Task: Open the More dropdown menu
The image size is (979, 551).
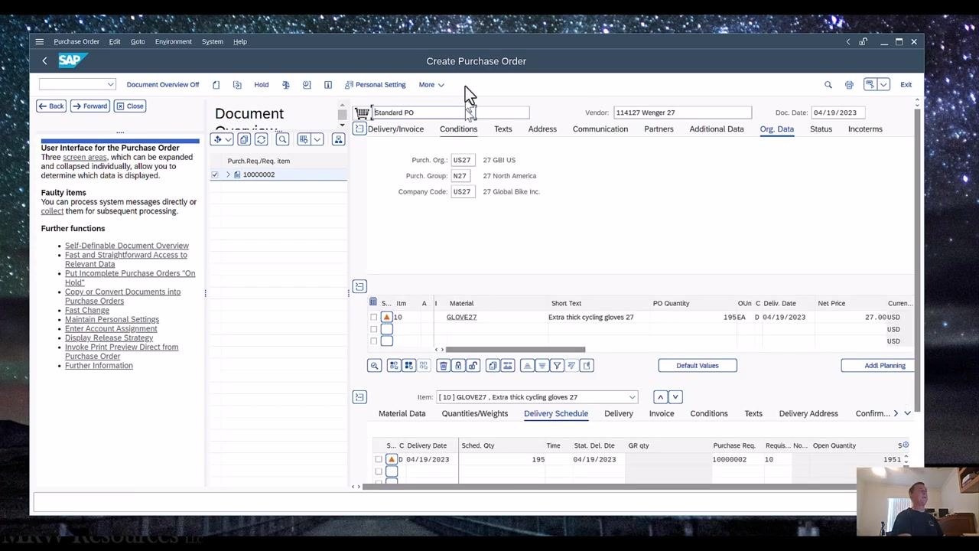Action: pyautogui.click(x=431, y=85)
